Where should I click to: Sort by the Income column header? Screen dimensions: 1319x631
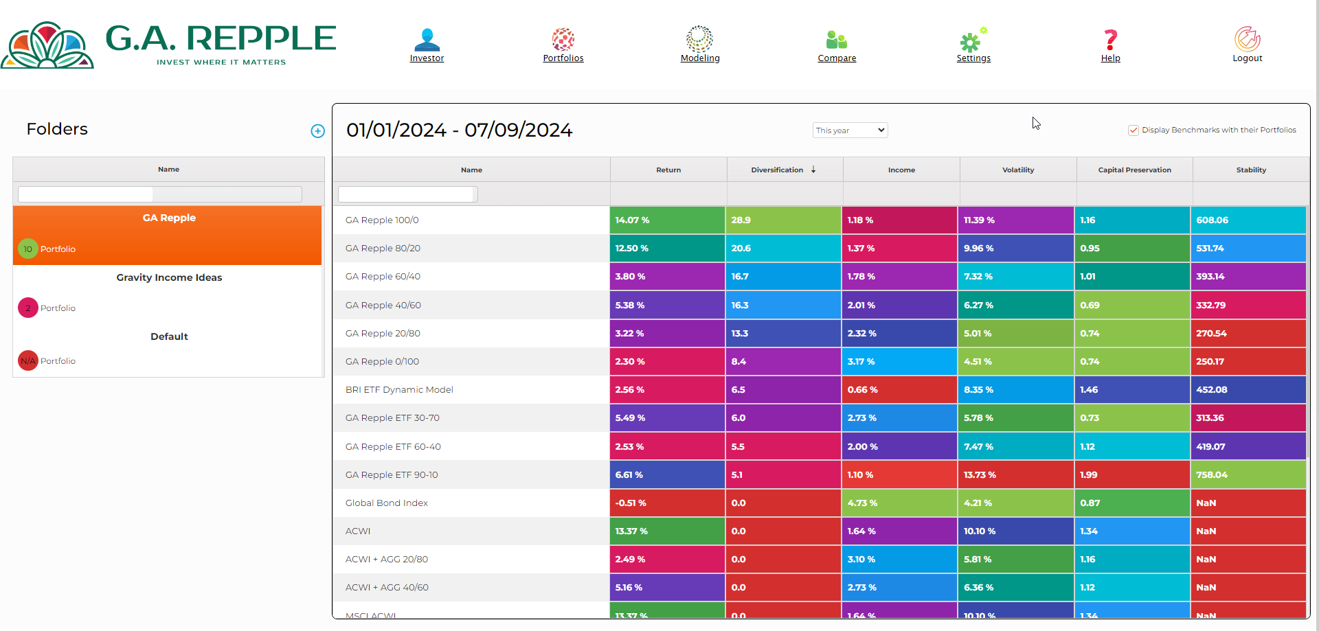point(901,170)
